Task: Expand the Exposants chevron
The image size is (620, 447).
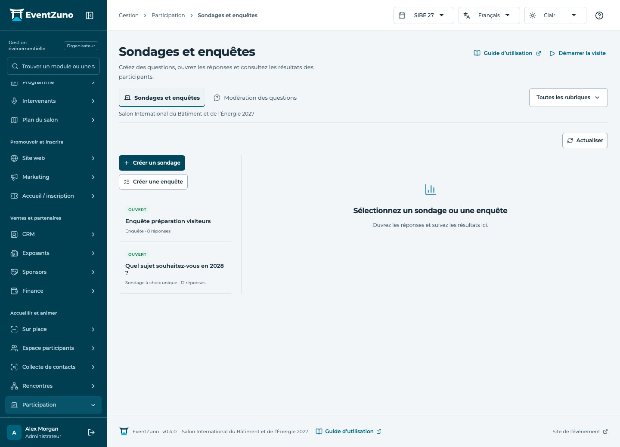Action: tap(93, 253)
